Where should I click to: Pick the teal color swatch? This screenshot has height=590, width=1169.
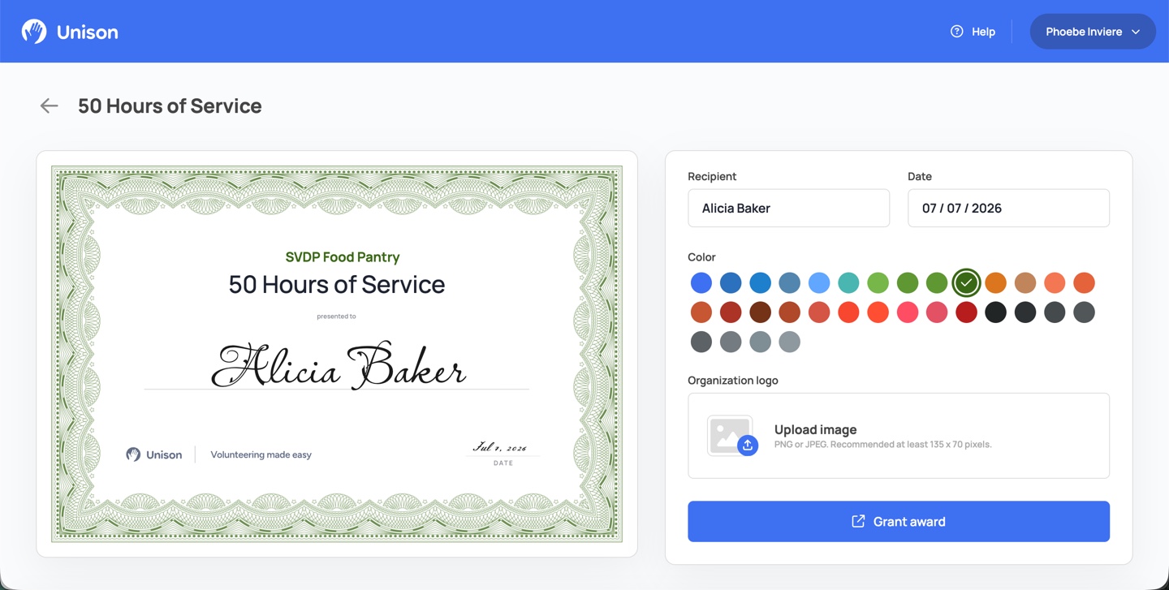(848, 282)
